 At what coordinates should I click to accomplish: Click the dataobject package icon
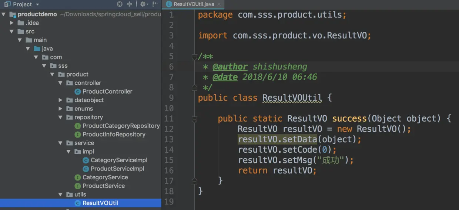click(69, 100)
